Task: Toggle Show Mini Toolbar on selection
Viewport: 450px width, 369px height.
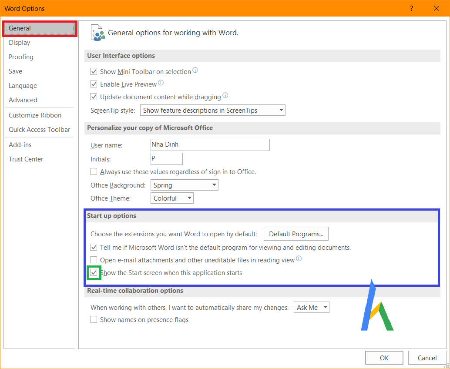Action: pos(94,71)
